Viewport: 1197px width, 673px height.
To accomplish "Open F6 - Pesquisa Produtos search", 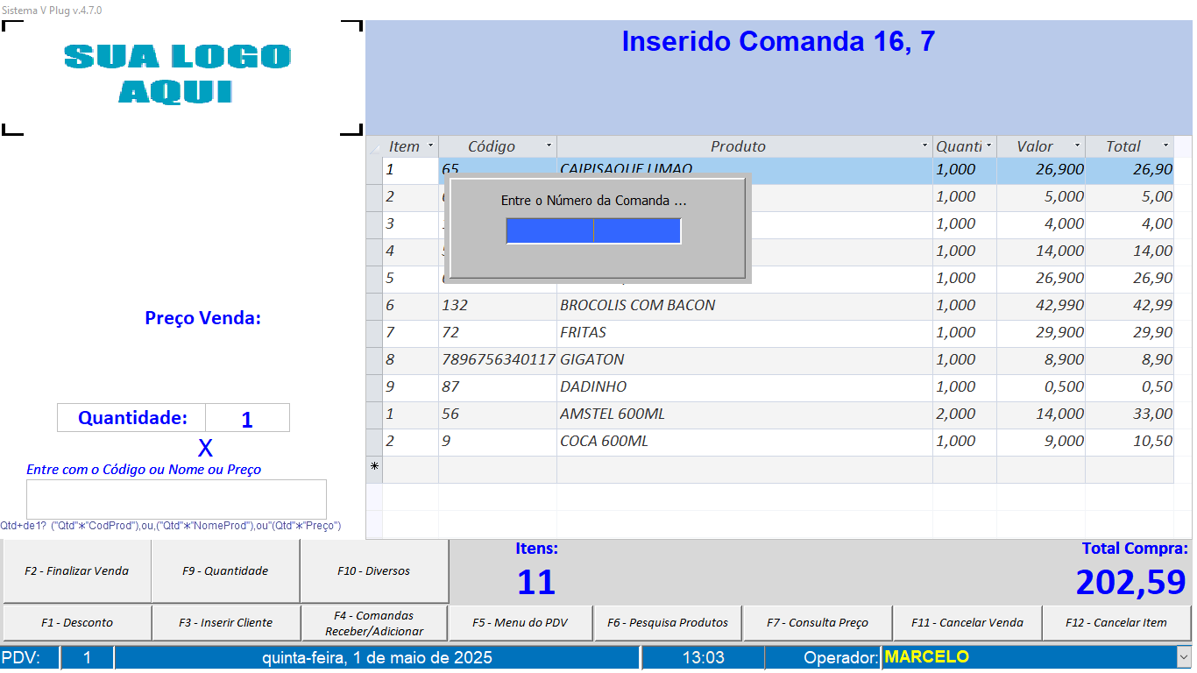I will pos(671,623).
